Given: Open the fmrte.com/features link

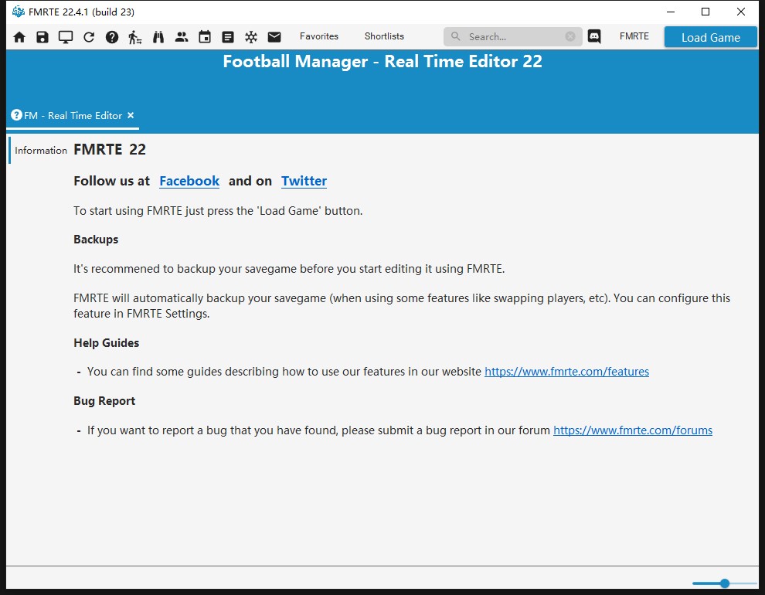Looking at the screenshot, I should point(566,372).
